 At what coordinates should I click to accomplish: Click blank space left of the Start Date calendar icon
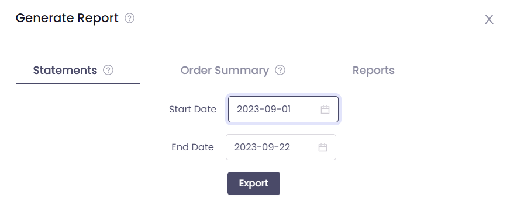(x=306, y=110)
